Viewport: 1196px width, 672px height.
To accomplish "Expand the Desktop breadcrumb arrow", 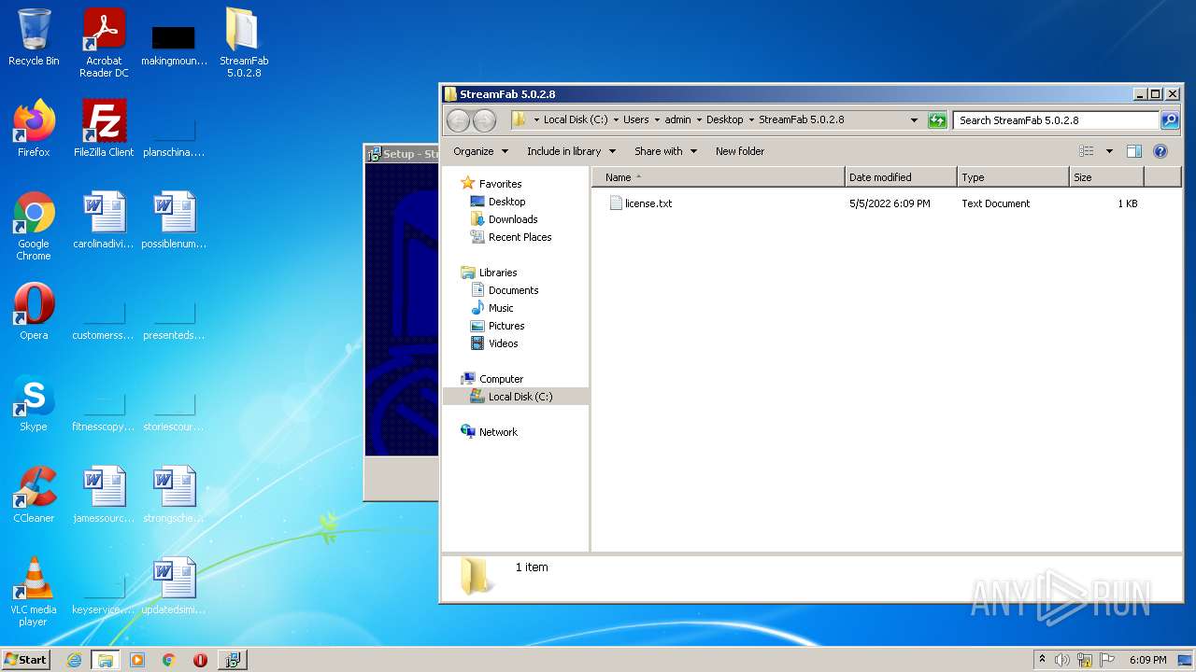I will [751, 120].
